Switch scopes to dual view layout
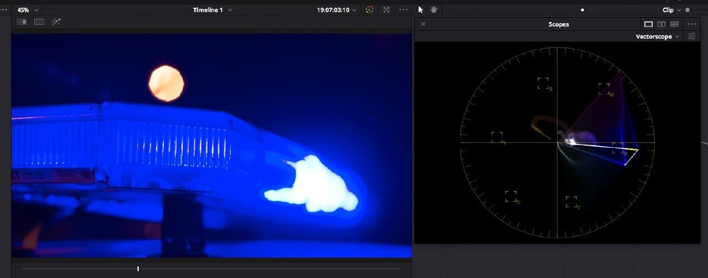This screenshot has height=278, width=708. point(662,24)
